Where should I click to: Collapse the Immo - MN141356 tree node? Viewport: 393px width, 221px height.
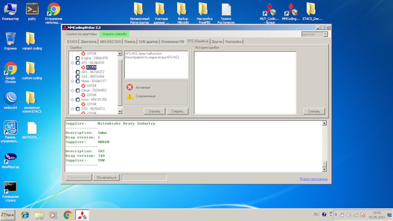coord(72,99)
